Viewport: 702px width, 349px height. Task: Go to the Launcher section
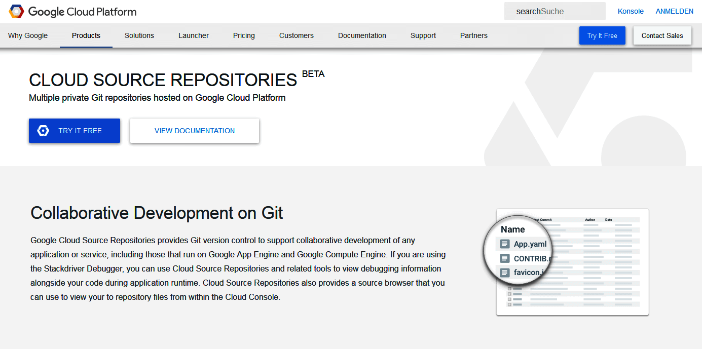193,35
